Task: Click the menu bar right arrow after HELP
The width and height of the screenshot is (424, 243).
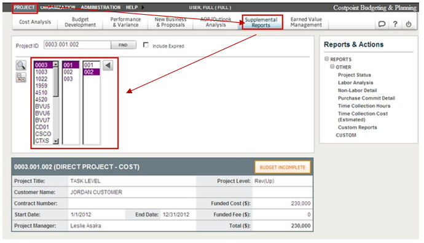Action: 143,7
